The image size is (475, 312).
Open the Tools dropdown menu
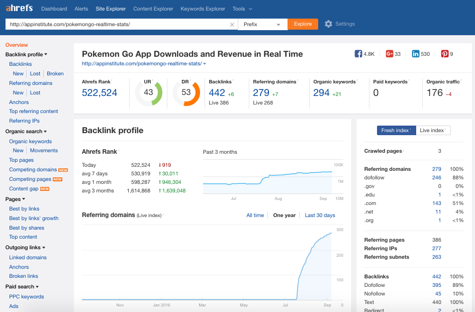[x=242, y=9]
